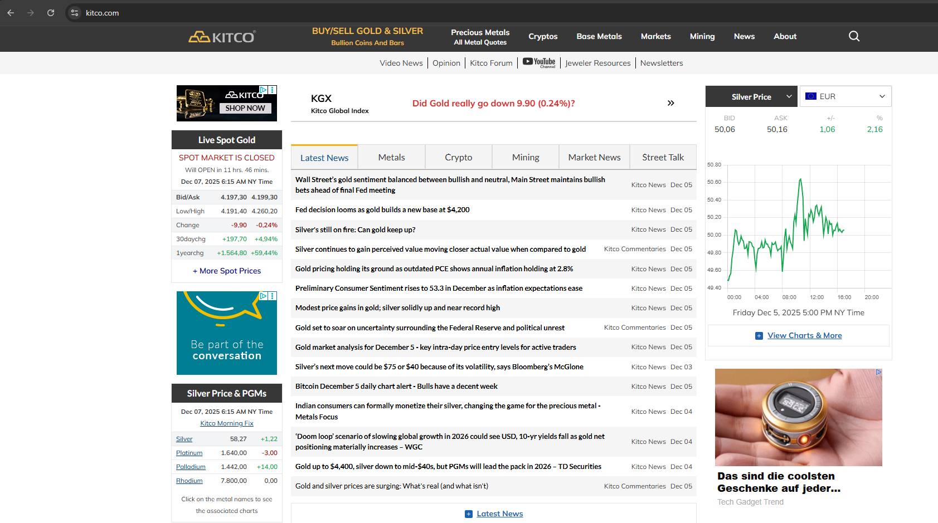Click the gadget ad image thumbnail
This screenshot has height=523, width=938.
(x=799, y=417)
